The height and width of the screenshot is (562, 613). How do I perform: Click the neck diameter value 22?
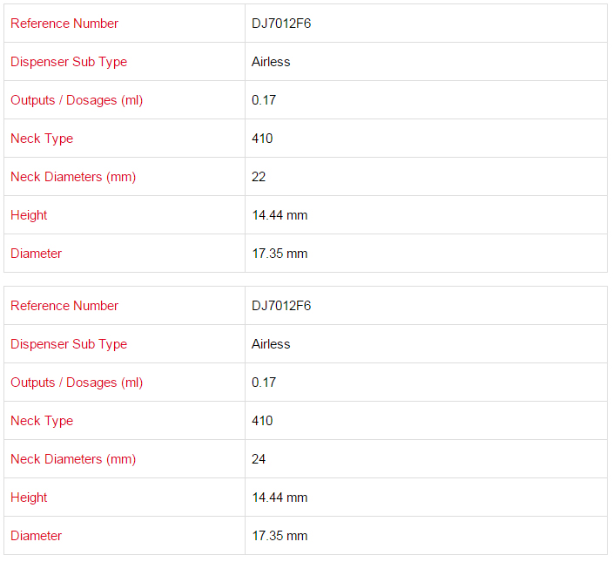click(x=259, y=177)
